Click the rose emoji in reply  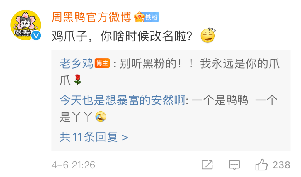tap(77, 80)
